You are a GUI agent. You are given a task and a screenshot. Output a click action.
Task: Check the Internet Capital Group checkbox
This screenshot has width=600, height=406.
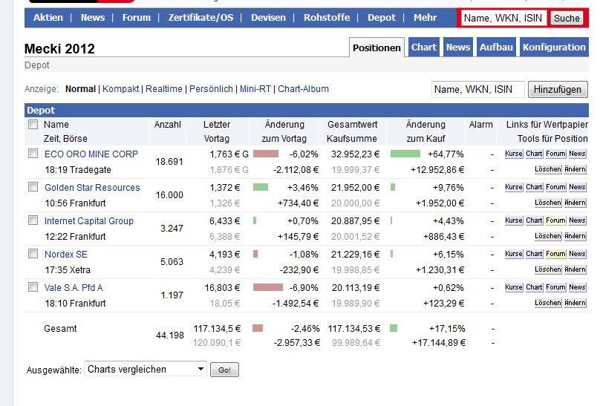tap(33, 220)
